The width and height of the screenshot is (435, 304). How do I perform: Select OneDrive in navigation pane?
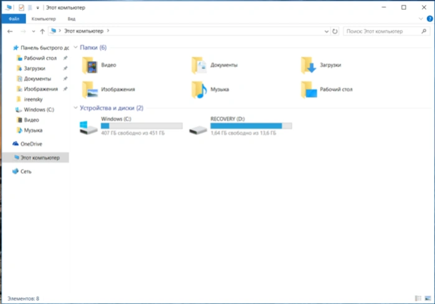(31, 144)
